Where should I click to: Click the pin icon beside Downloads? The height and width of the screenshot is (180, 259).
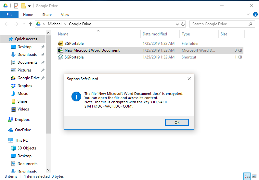tap(43, 55)
